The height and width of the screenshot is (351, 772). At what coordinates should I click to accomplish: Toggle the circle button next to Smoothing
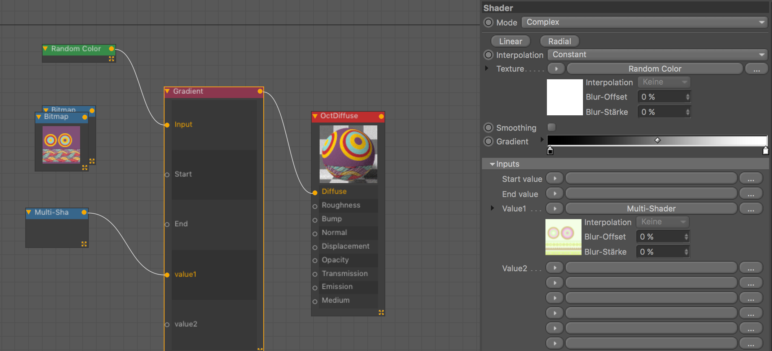(488, 128)
